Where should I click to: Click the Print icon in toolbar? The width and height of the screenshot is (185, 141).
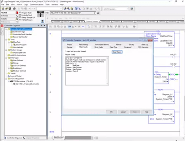(14, 8)
